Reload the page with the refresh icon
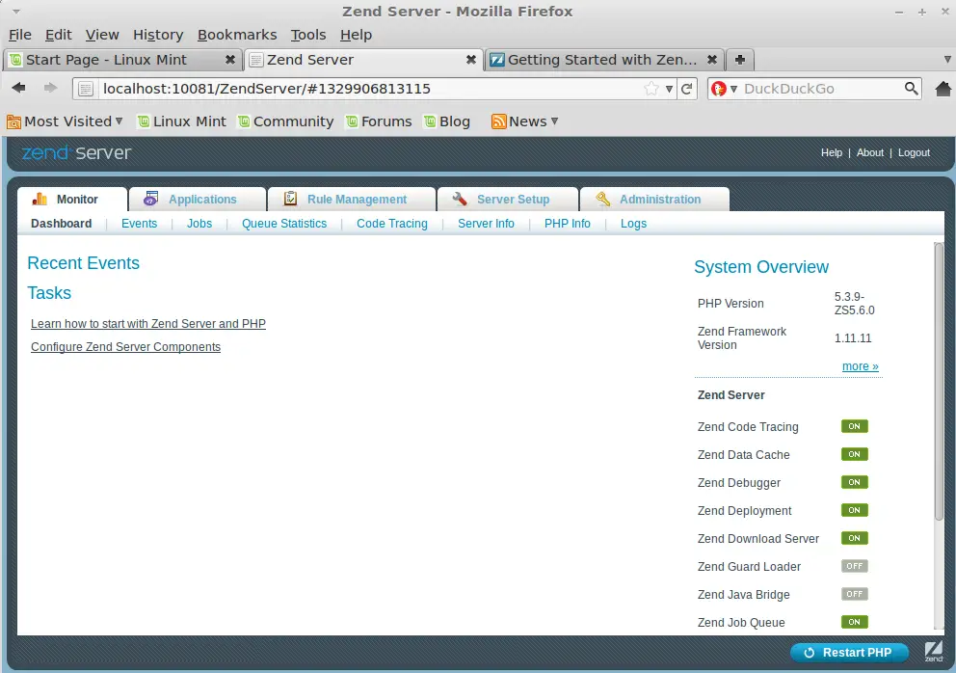This screenshot has width=956, height=673. pos(686,89)
